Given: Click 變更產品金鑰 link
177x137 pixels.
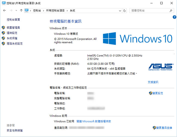Looking at the screenshot, I should pos(164,128).
